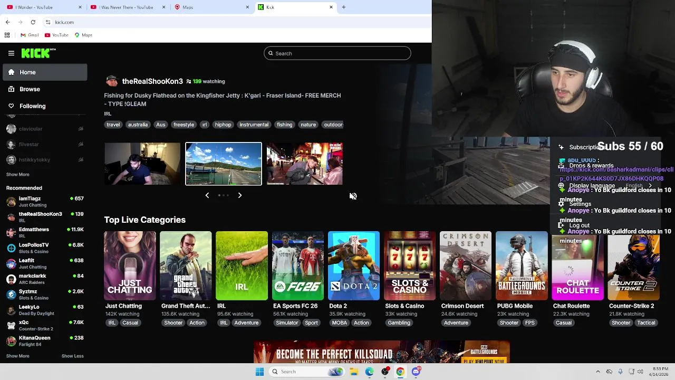The image size is (675, 380).
Task: Click the Kick logo
Action: [38, 53]
